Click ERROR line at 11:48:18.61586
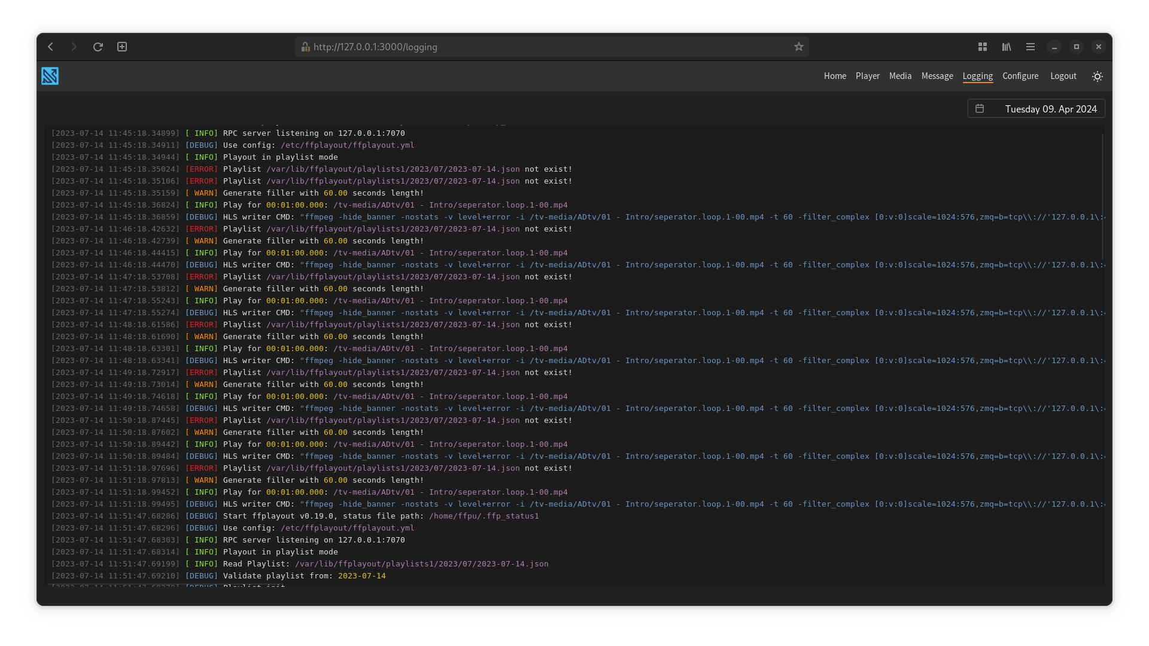The height and width of the screenshot is (646, 1149). pyautogui.click(x=312, y=325)
